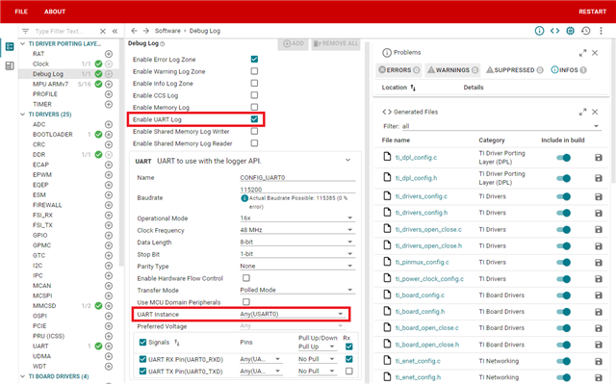Open the Data Length dropdown
Screen dimensions: 616x384
(297, 243)
